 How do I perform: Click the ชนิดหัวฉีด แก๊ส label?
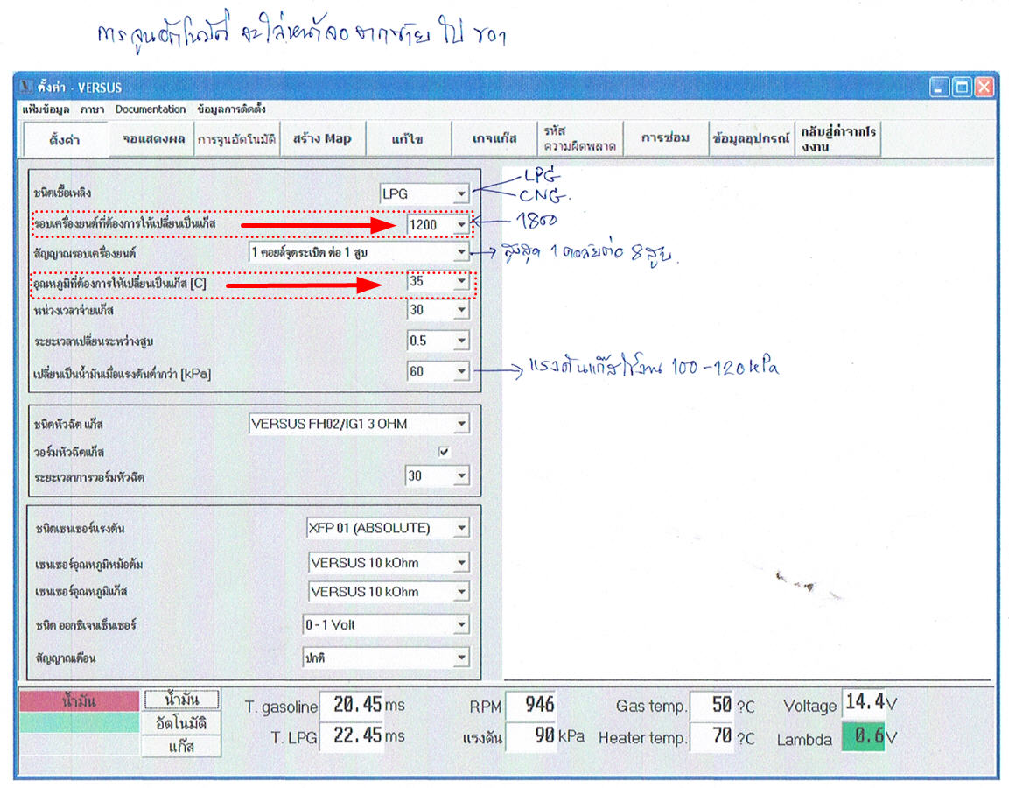pos(68,425)
